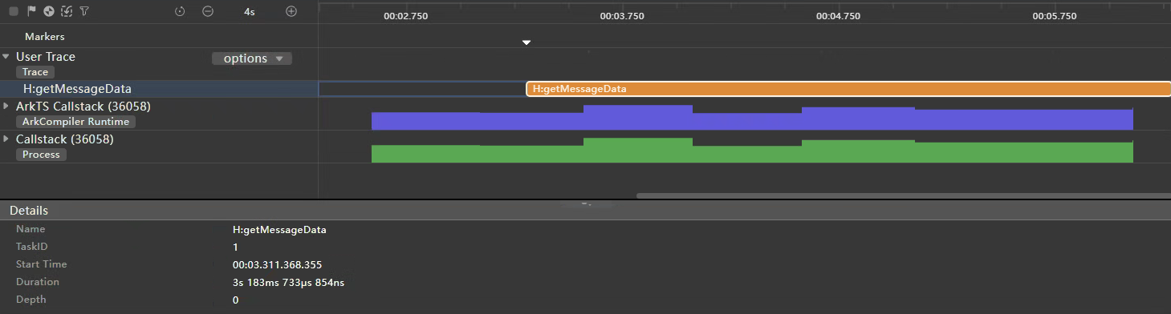Click the Details panel header
The width and height of the screenshot is (1171, 314).
tap(585, 211)
